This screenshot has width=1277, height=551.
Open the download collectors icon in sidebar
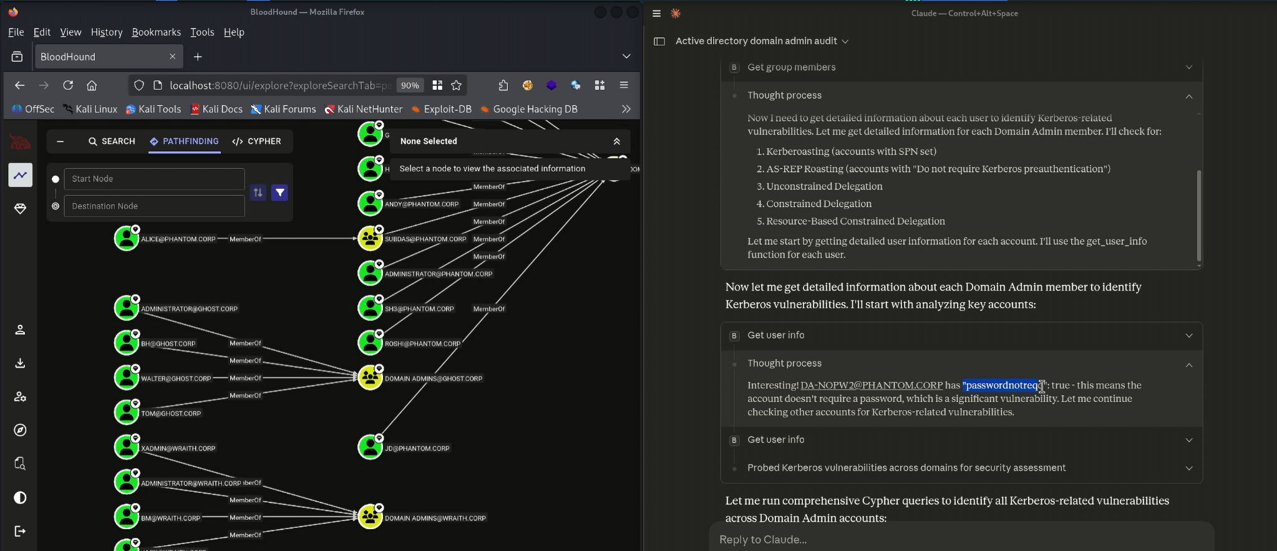(x=20, y=363)
